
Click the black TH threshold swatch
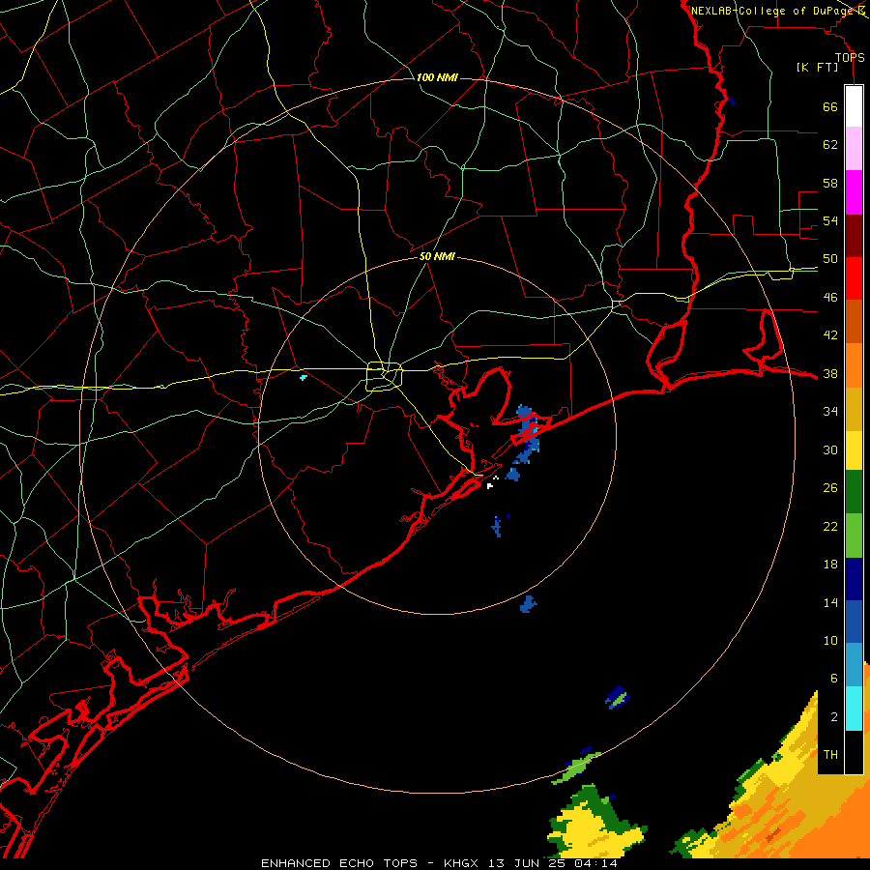(x=854, y=752)
